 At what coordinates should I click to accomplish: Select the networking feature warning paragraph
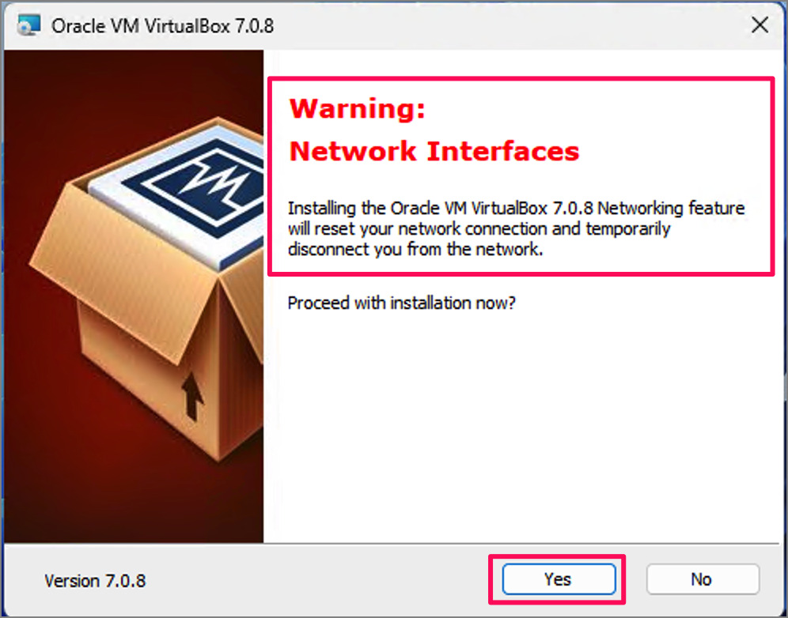tap(516, 228)
